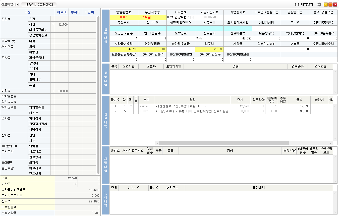The image size is (339, 216).
Task: Click down arrow of 진료내역 vertical scrollbar
Action: (335, 139)
